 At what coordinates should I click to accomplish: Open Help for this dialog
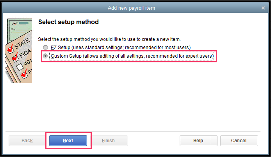(198, 141)
